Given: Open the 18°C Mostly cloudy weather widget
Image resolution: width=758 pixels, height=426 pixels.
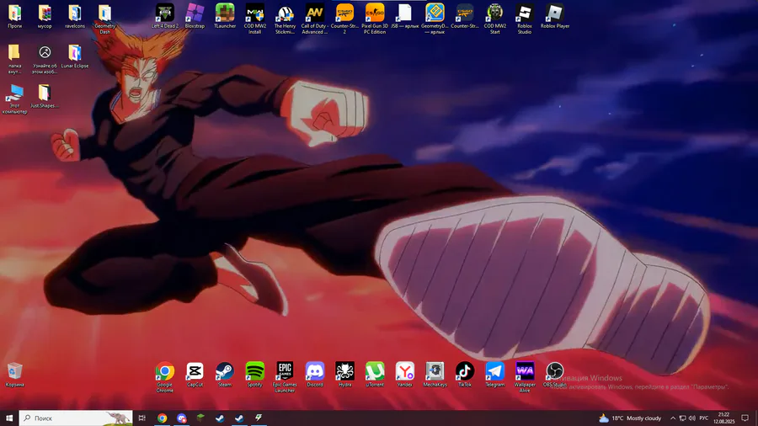Looking at the screenshot, I should click(630, 418).
